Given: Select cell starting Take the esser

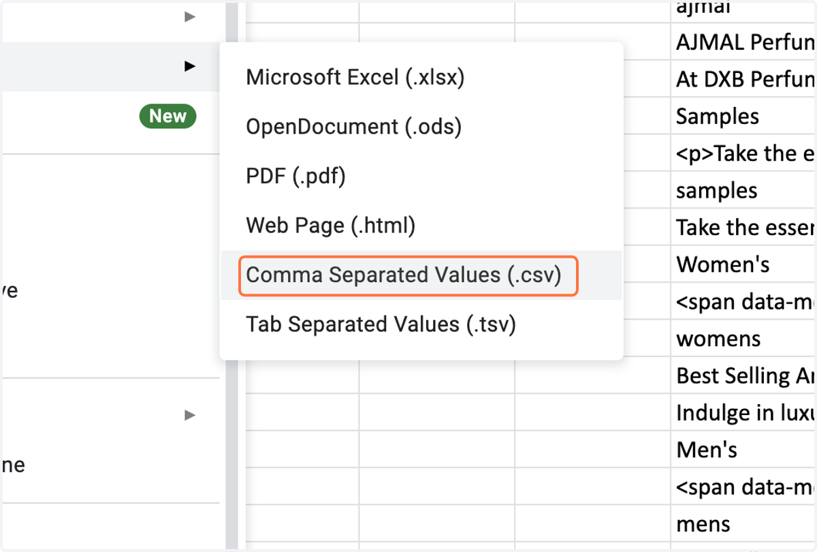Looking at the screenshot, I should (743, 227).
